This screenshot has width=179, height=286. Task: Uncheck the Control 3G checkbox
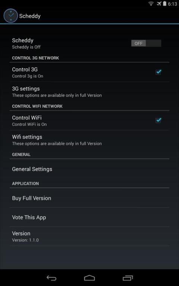coord(158,72)
